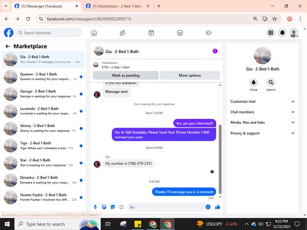
Task: Send a thumbs-up like
Action: (x=217, y=207)
